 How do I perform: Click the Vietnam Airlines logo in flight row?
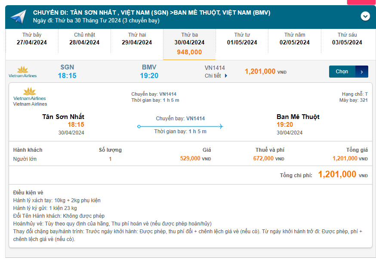pos(23,72)
